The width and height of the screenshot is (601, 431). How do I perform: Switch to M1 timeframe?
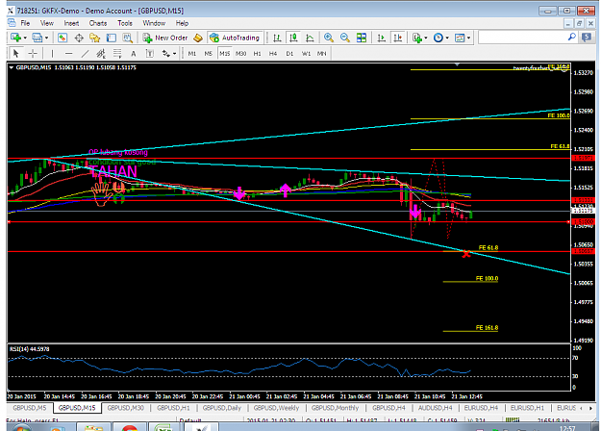coord(192,54)
